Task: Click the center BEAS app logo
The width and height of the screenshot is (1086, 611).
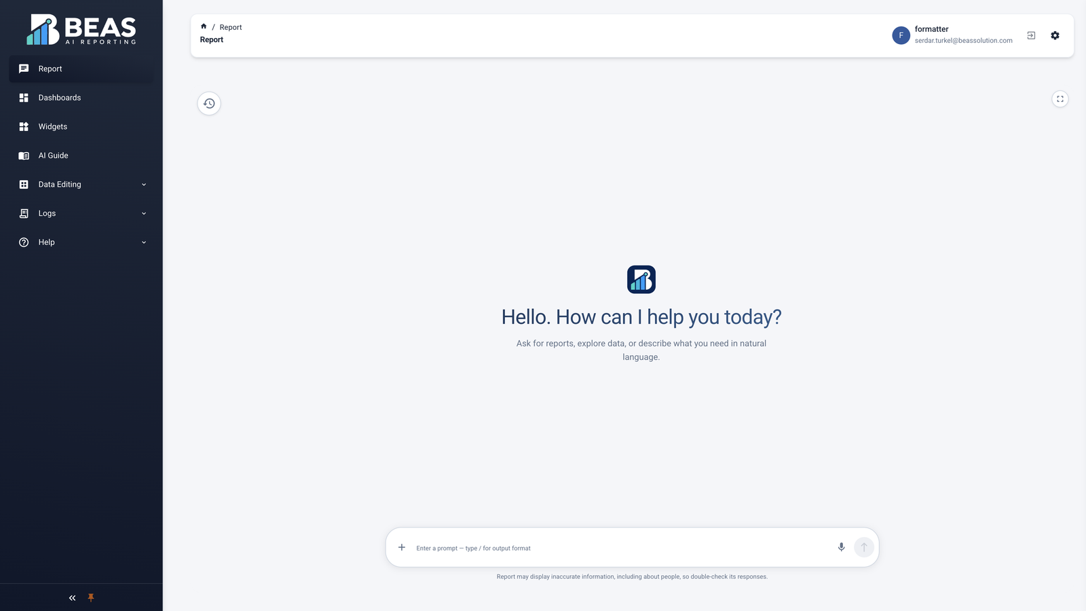Action: [641, 280]
